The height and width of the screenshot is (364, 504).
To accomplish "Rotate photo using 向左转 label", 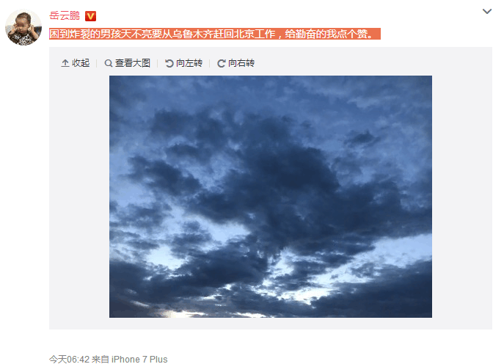I will [x=189, y=63].
